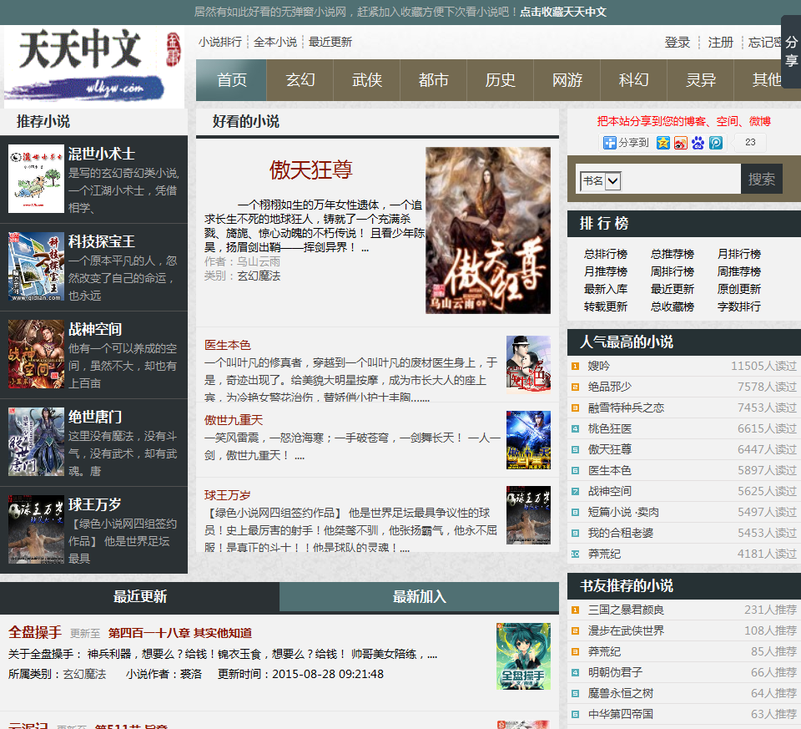Open the 月推荐榜 ranking link
Image resolution: width=801 pixels, height=729 pixels.
tap(606, 271)
